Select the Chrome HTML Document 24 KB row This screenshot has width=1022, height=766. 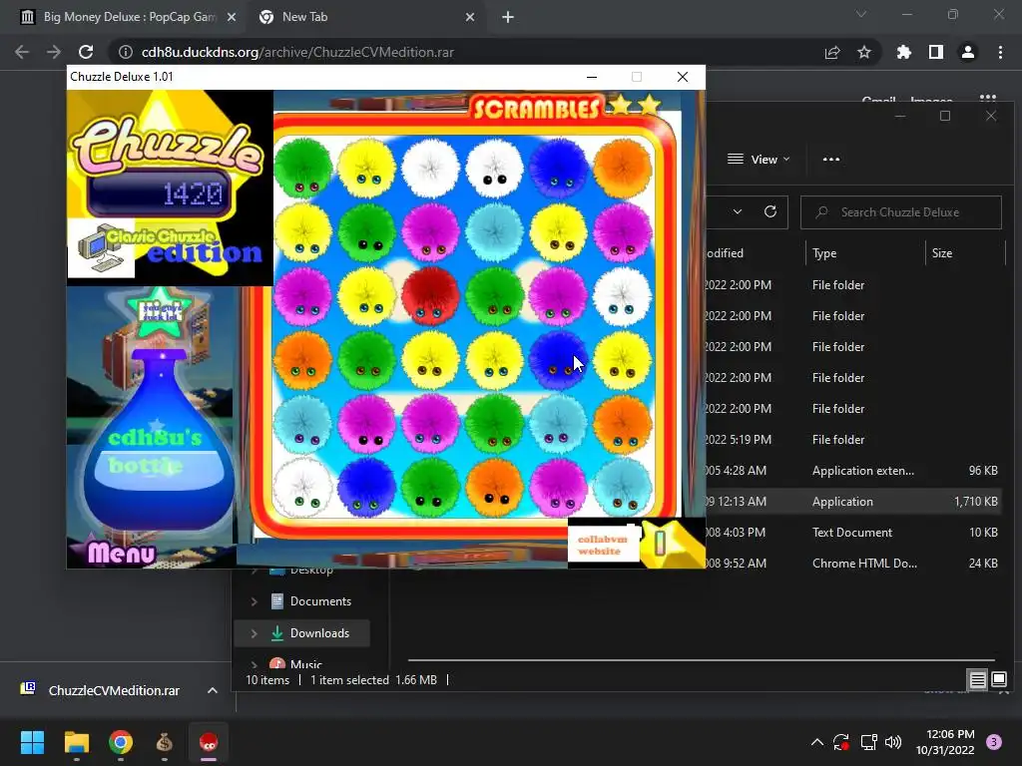(854, 564)
